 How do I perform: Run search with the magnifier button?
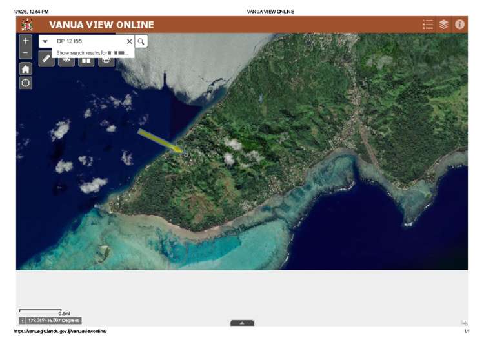(141, 41)
